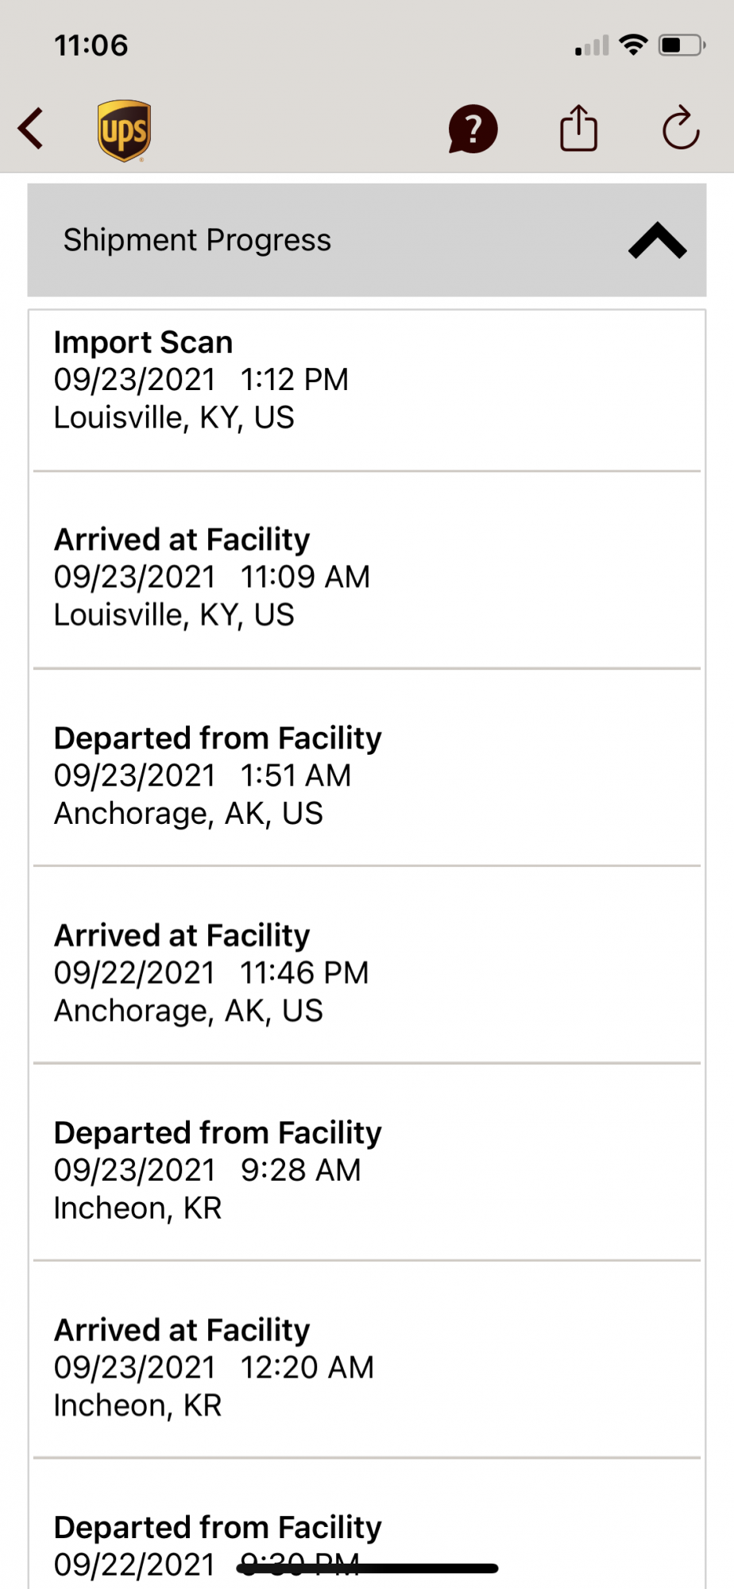Tap the home indicator bar
734x1589 pixels.
367,1568
